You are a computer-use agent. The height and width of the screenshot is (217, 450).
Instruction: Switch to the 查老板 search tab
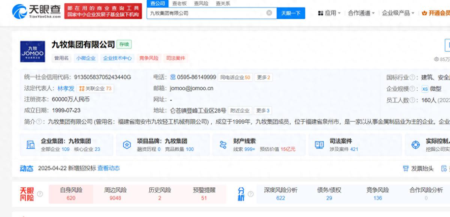tap(180, 3)
